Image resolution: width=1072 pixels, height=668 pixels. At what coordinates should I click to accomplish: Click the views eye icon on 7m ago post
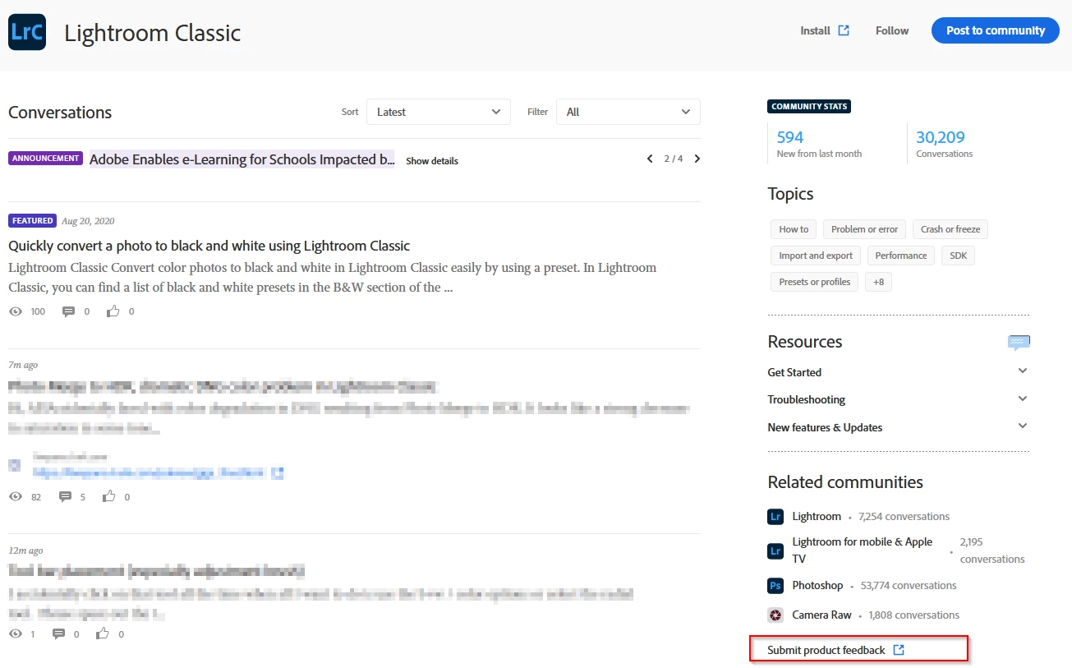[16, 497]
